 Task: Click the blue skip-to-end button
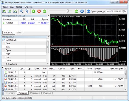pos(82,11)
